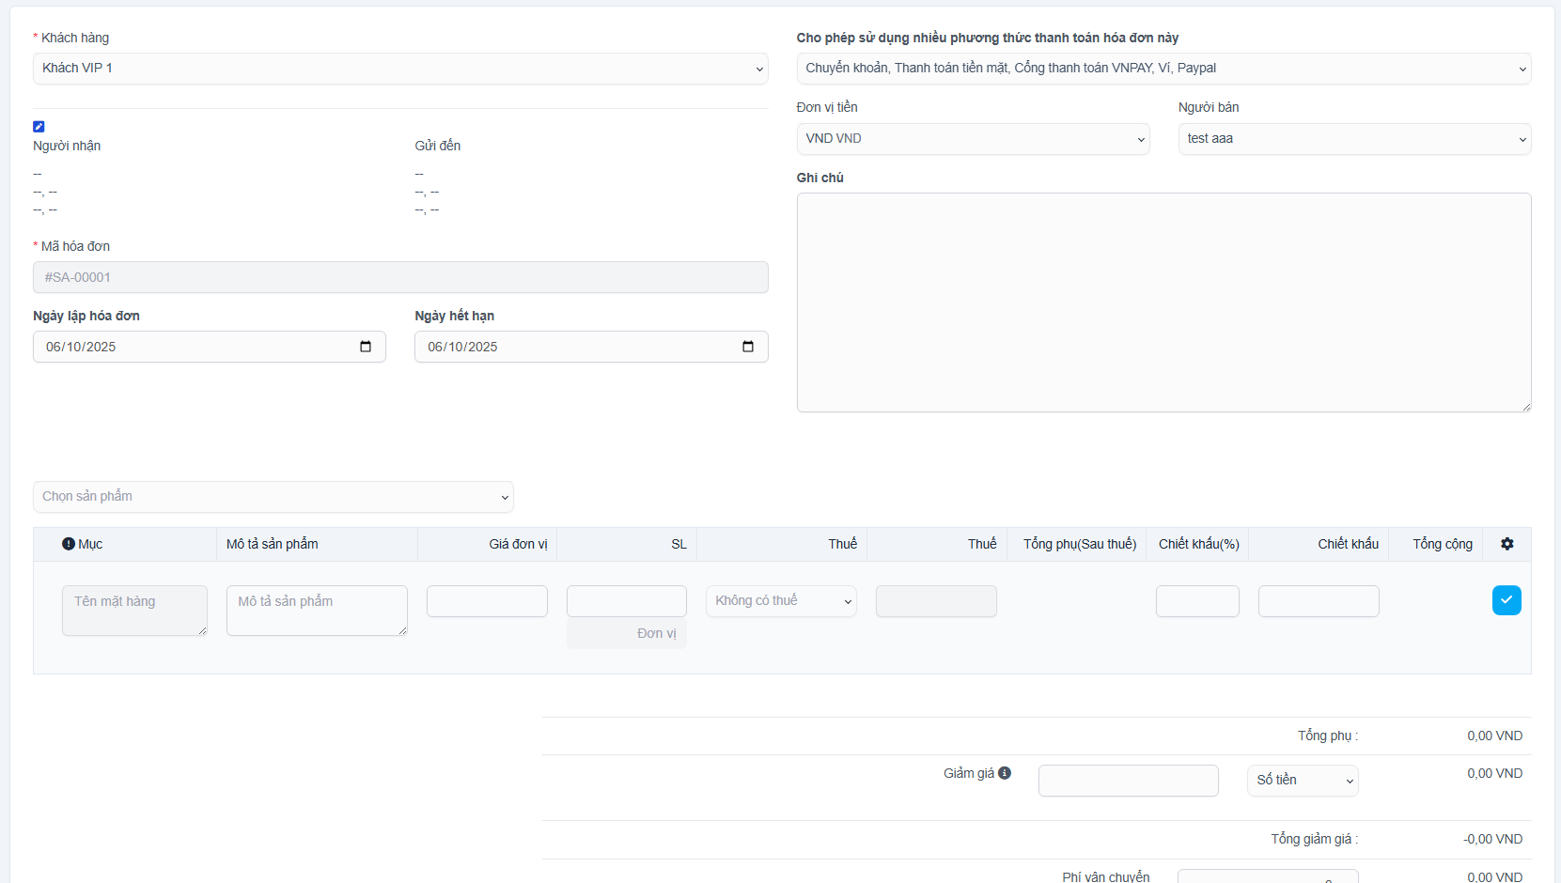Expand the payment methods dropdown
This screenshot has width=1561, height=883.
point(1163,69)
